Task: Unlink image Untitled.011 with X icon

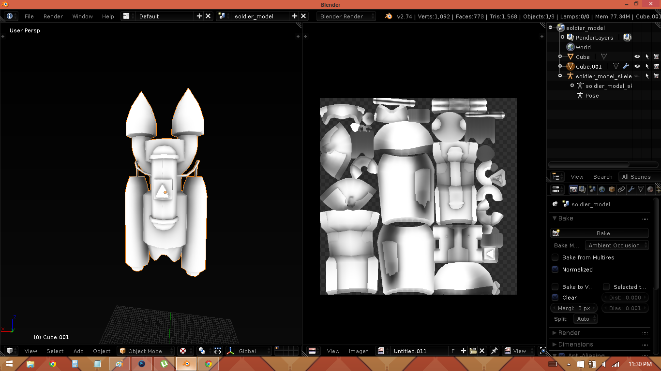Action: point(482,351)
